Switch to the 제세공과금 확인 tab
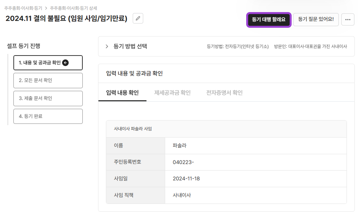The image size is (358, 214). click(x=172, y=92)
